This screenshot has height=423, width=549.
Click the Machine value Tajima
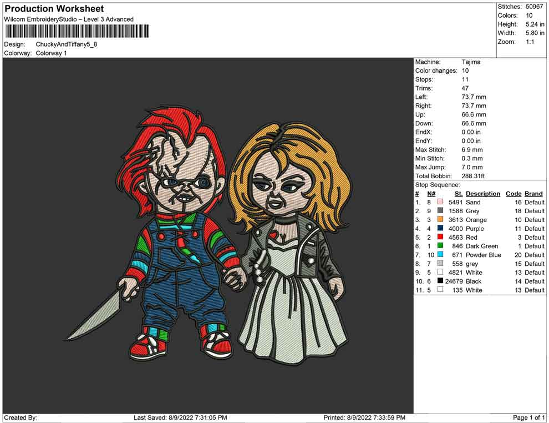(471, 62)
